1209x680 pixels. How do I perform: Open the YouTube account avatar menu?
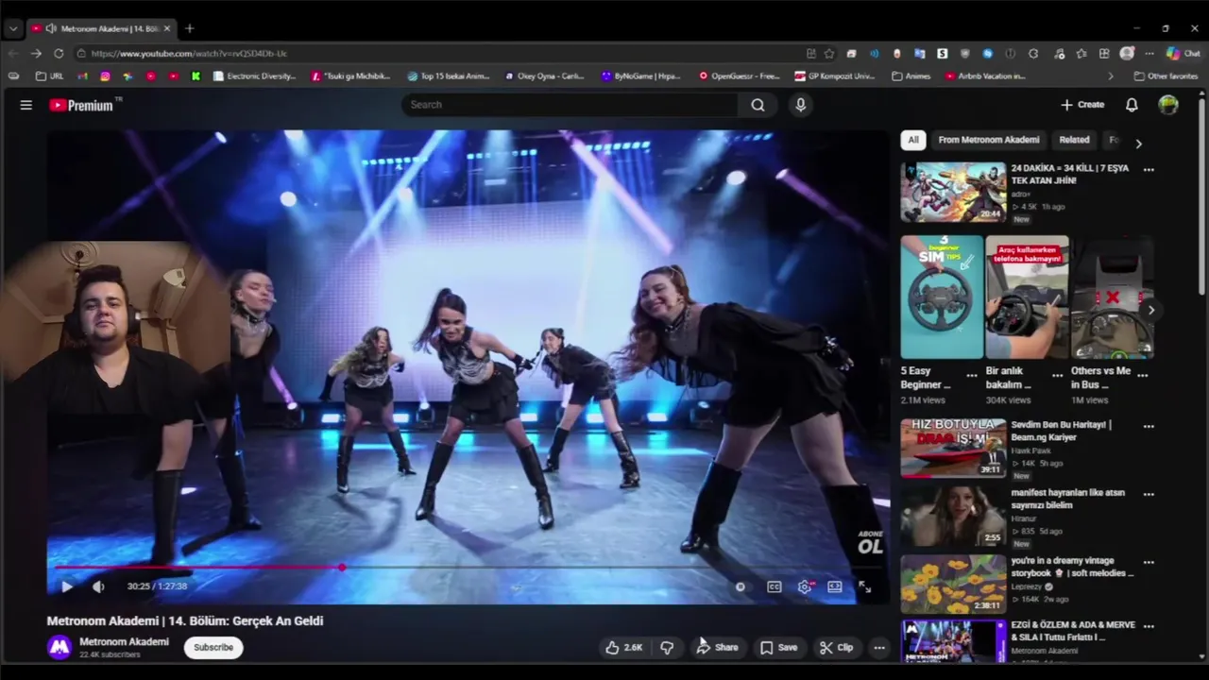click(x=1168, y=105)
